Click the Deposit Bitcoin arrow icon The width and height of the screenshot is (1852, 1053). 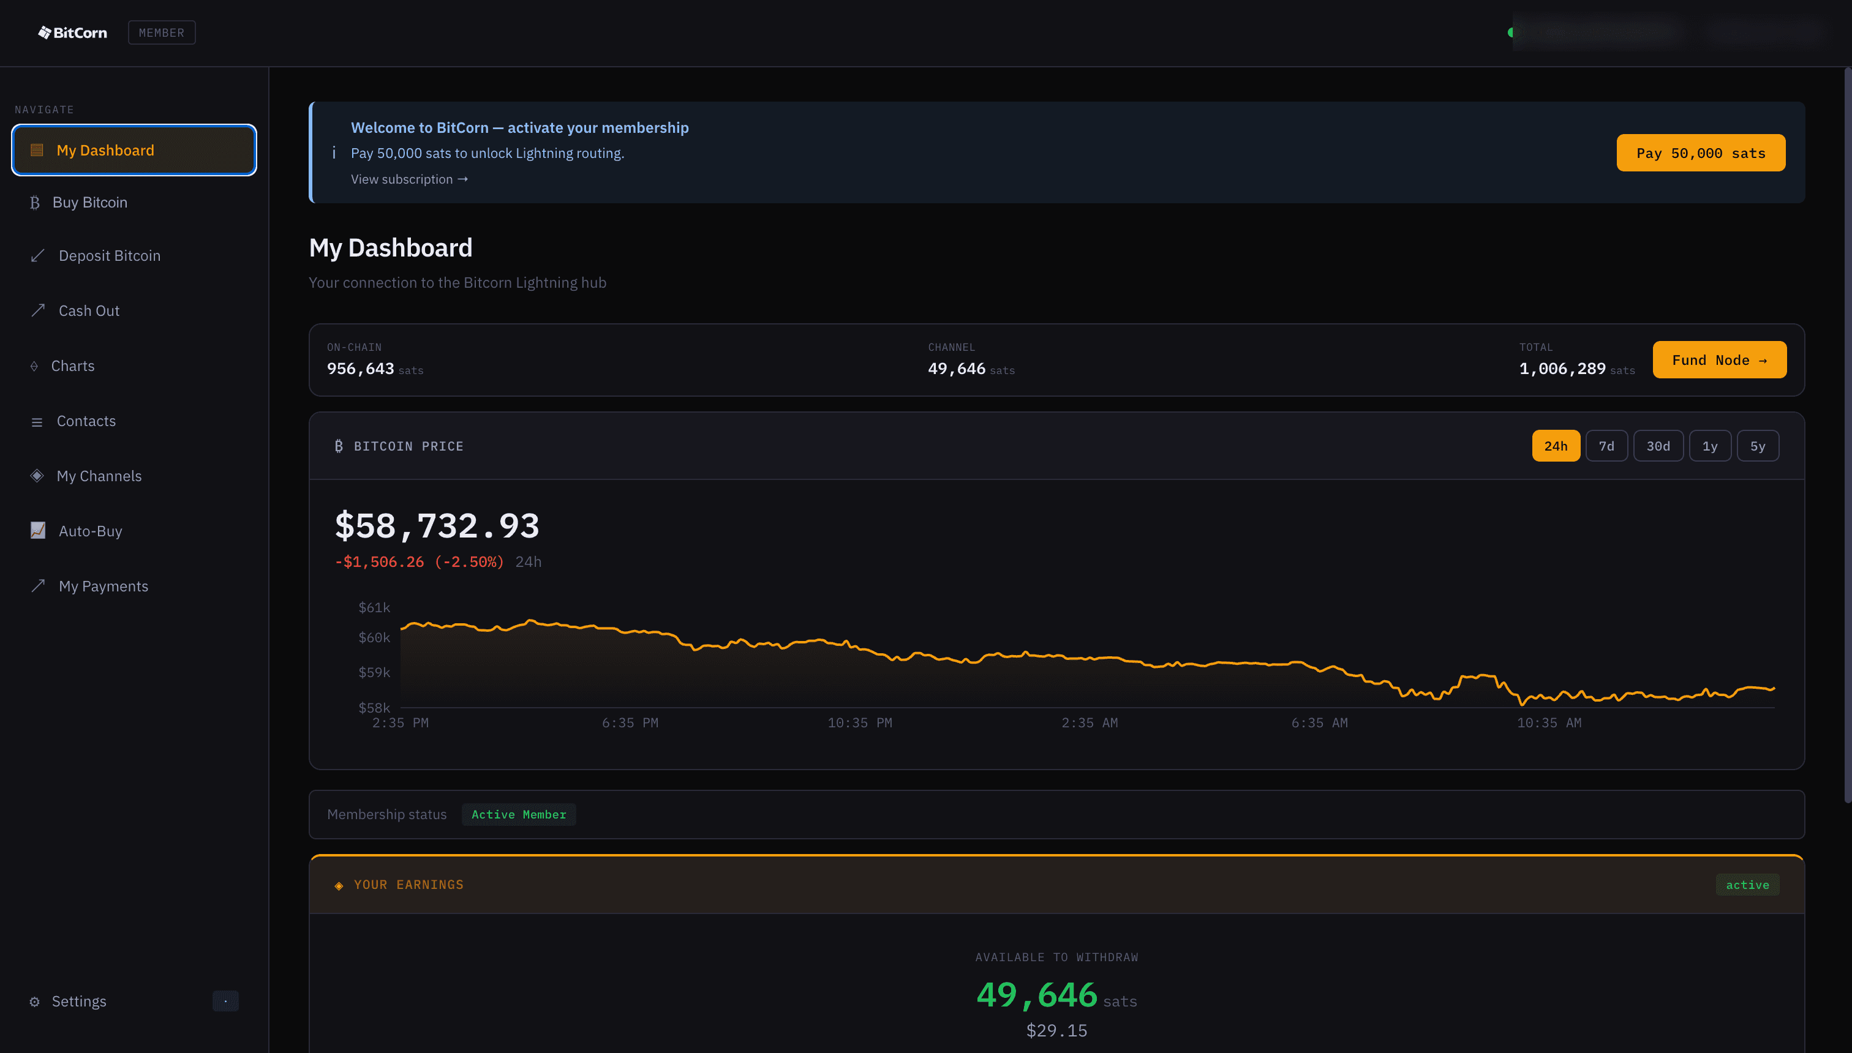tap(37, 256)
